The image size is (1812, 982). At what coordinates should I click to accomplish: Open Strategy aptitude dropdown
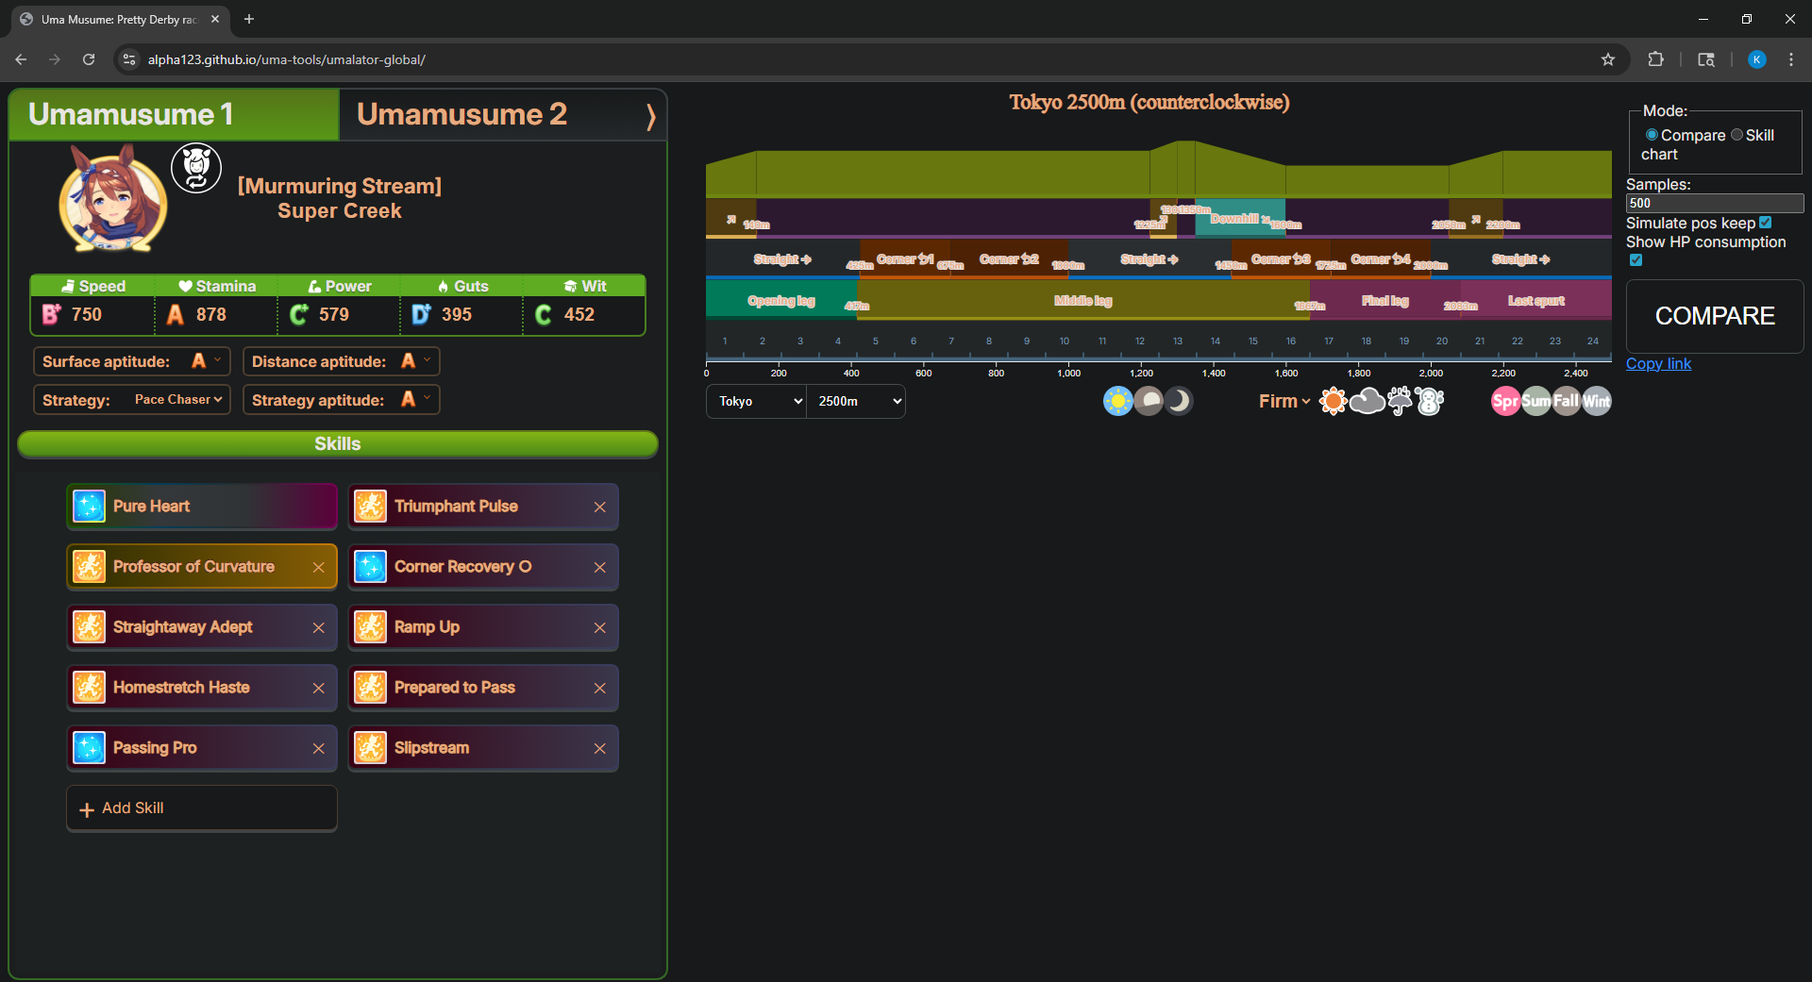tap(416, 399)
